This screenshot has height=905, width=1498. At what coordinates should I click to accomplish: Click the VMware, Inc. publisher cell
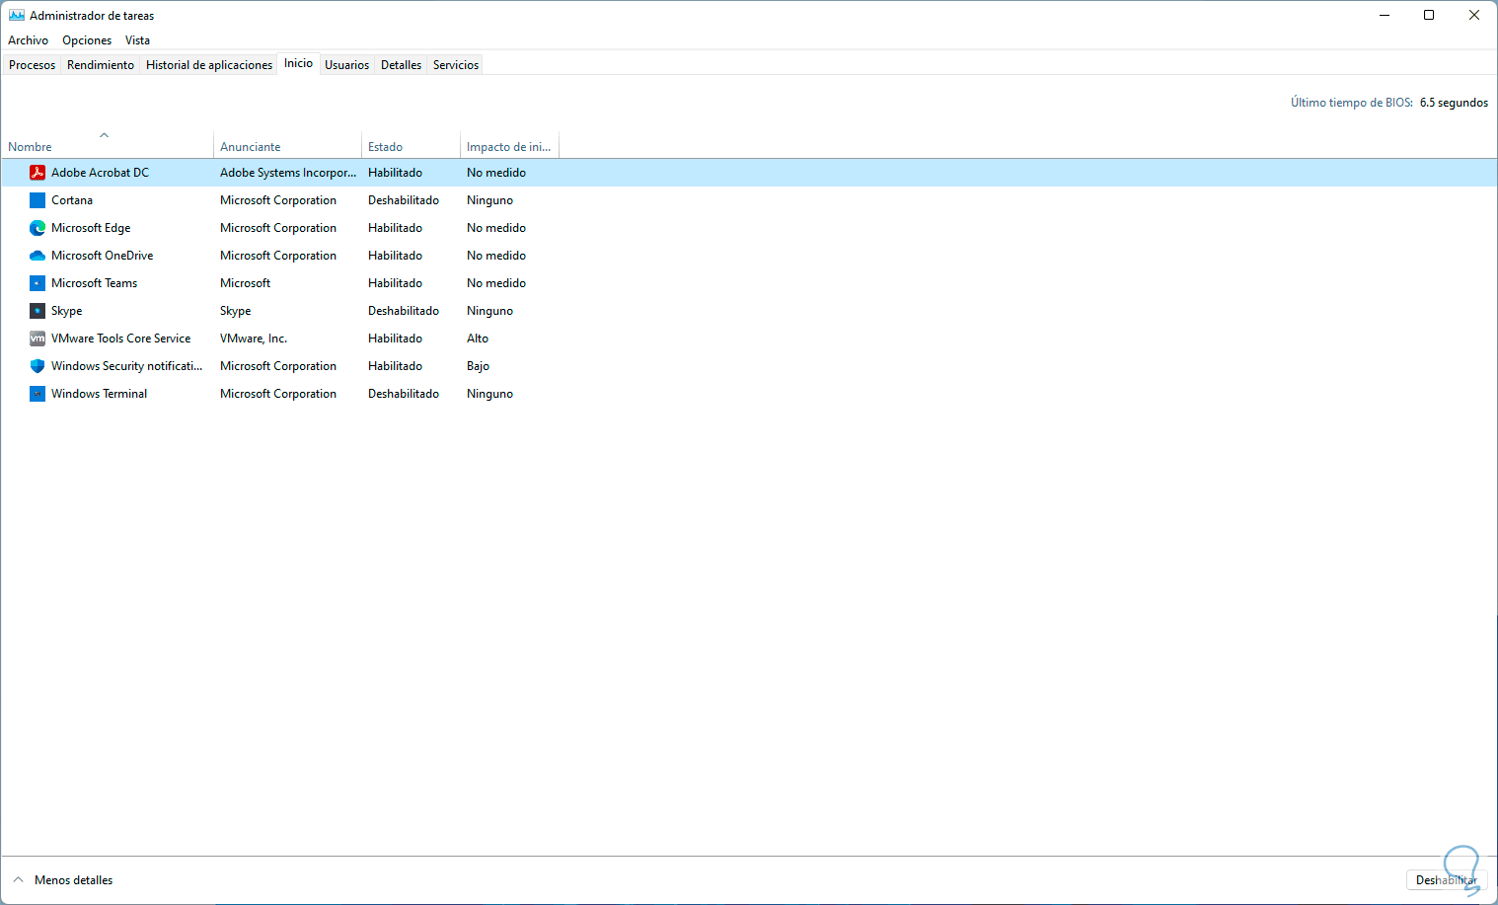tap(254, 339)
